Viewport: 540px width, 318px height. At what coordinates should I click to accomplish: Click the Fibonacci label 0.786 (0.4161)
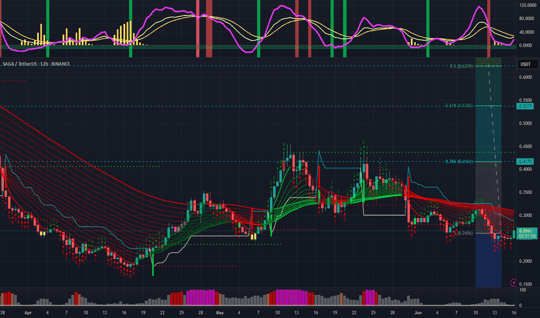[x=459, y=161]
